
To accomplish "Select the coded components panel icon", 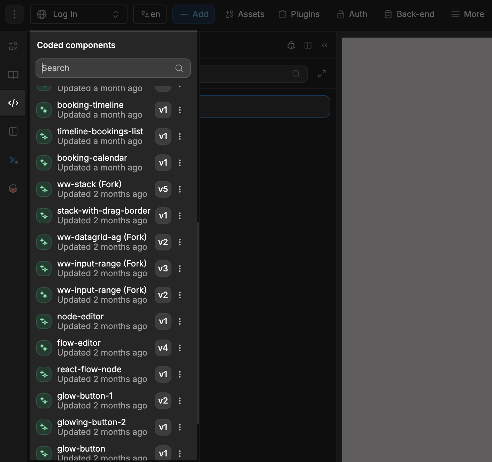I will [13, 103].
